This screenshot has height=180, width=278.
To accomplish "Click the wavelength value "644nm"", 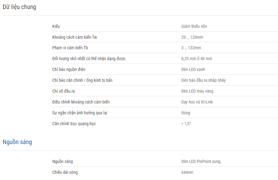I will 187,172.
